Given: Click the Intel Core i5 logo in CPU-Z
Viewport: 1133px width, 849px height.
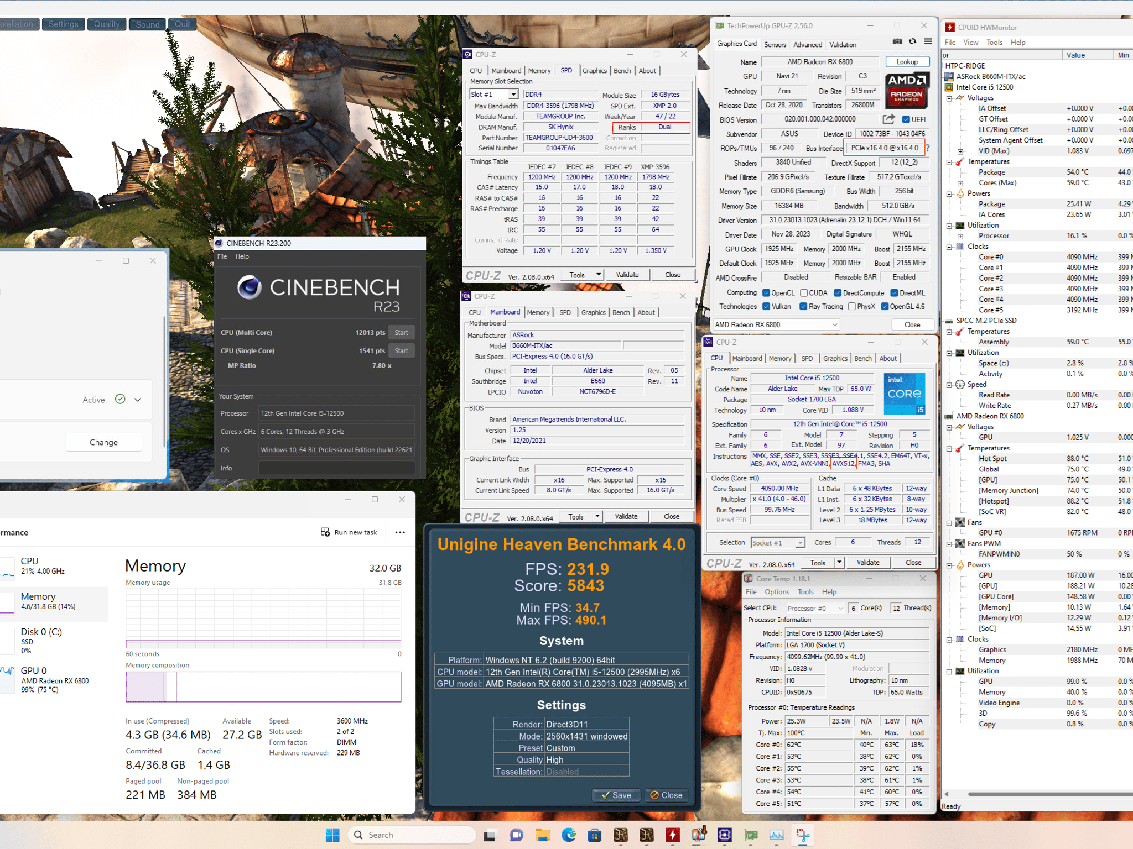Looking at the screenshot, I should click(x=904, y=394).
